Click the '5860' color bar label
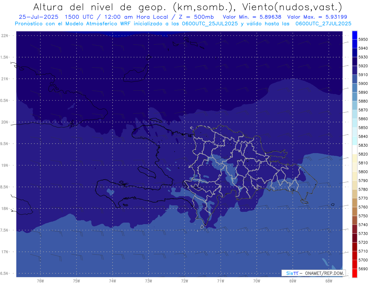This screenshot has width=369, height=285. tap(363, 119)
